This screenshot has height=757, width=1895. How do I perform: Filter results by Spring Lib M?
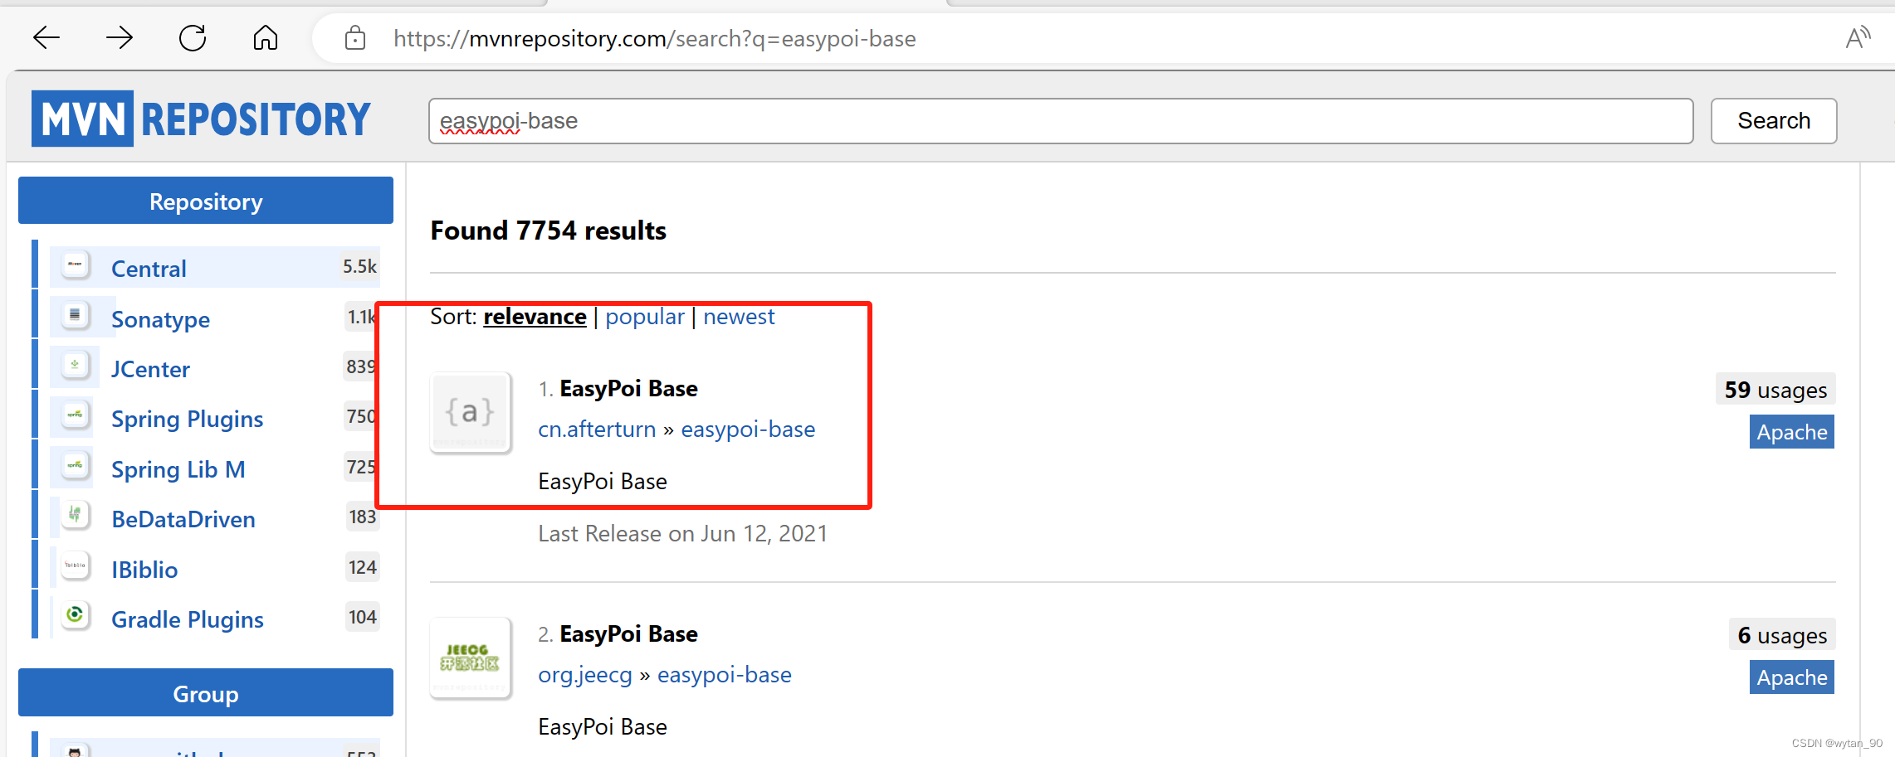(x=178, y=469)
